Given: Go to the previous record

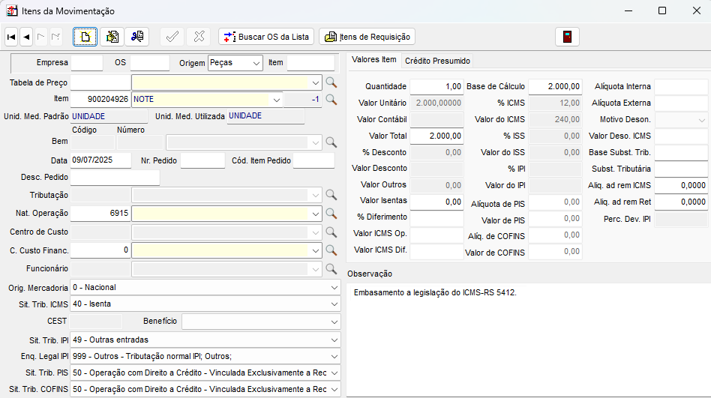Looking at the screenshot, I should pos(26,36).
